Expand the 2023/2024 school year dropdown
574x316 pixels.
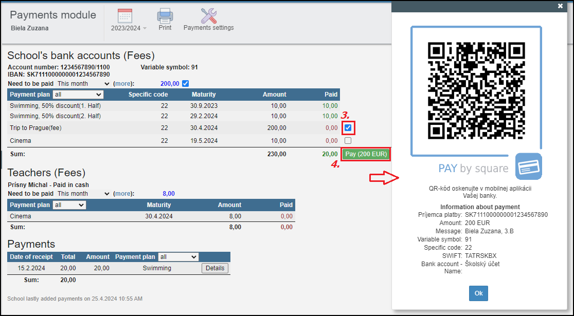pyautogui.click(x=129, y=28)
